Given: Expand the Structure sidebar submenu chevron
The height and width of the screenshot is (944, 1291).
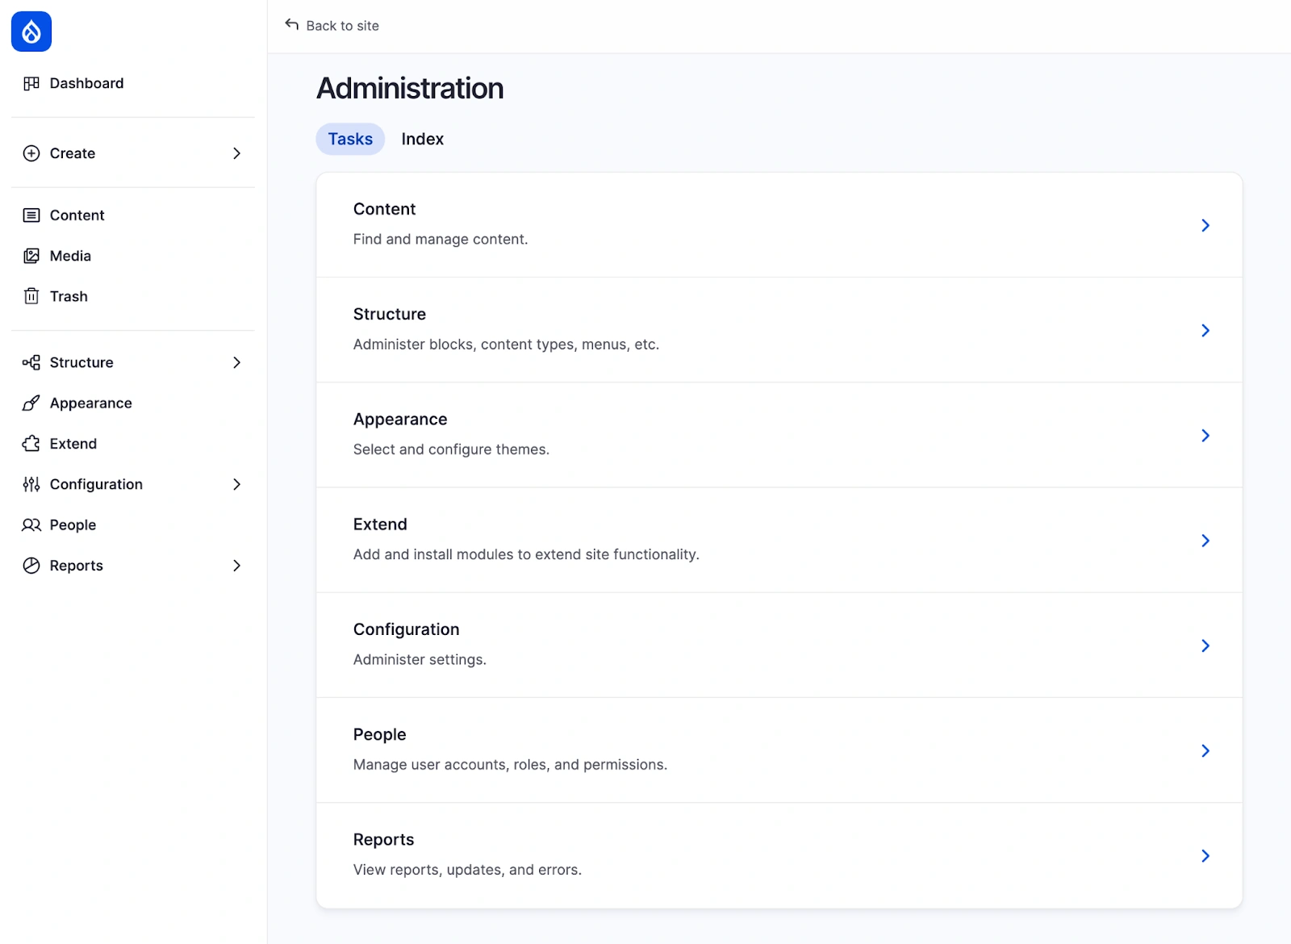Looking at the screenshot, I should (x=236, y=363).
